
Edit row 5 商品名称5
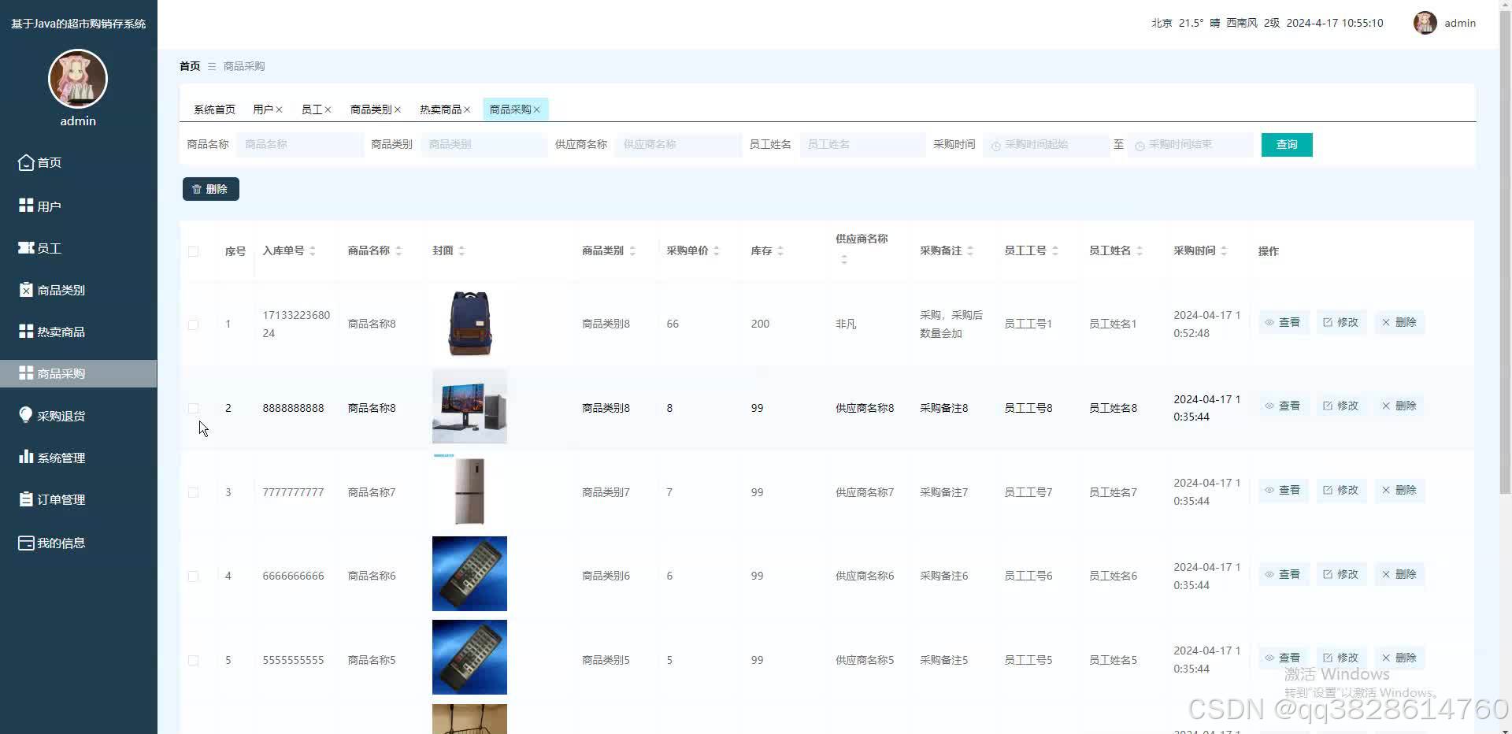click(1341, 658)
